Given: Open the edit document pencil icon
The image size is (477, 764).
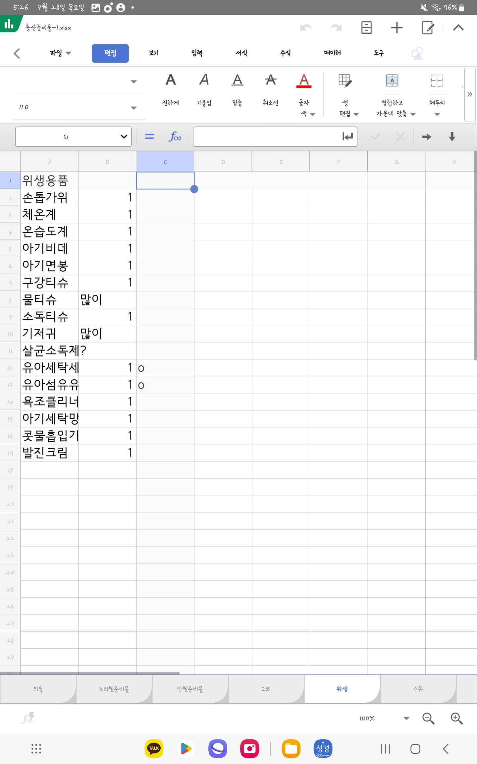Looking at the screenshot, I should (428, 28).
